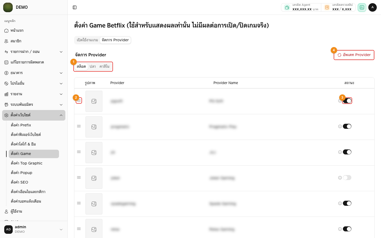Expand the ธนาคาร menu chevron
The height and width of the screenshot is (238, 381).
point(61,73)
